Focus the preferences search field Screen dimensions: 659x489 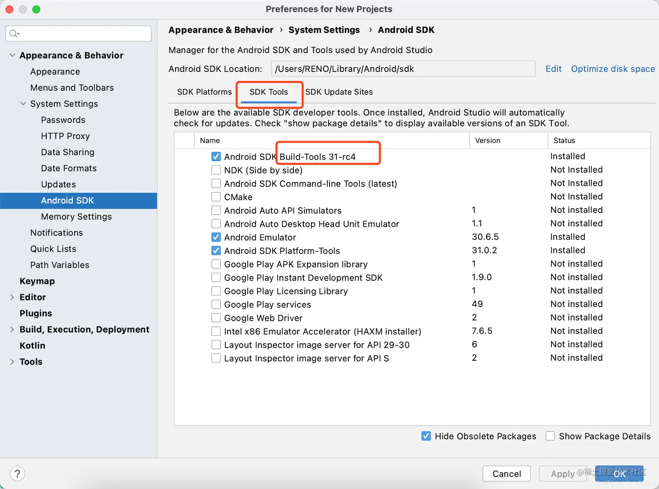[78, 34]
